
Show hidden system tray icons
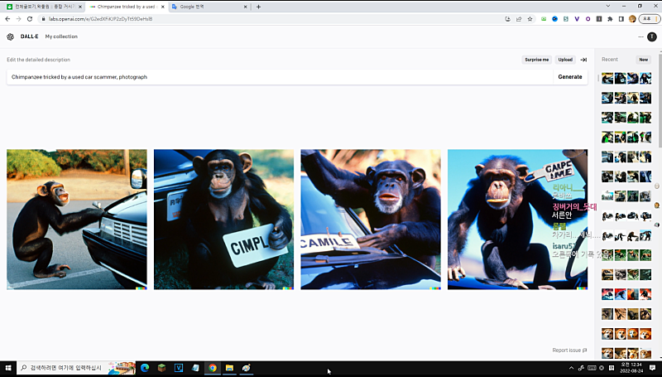tap(571, 368)
